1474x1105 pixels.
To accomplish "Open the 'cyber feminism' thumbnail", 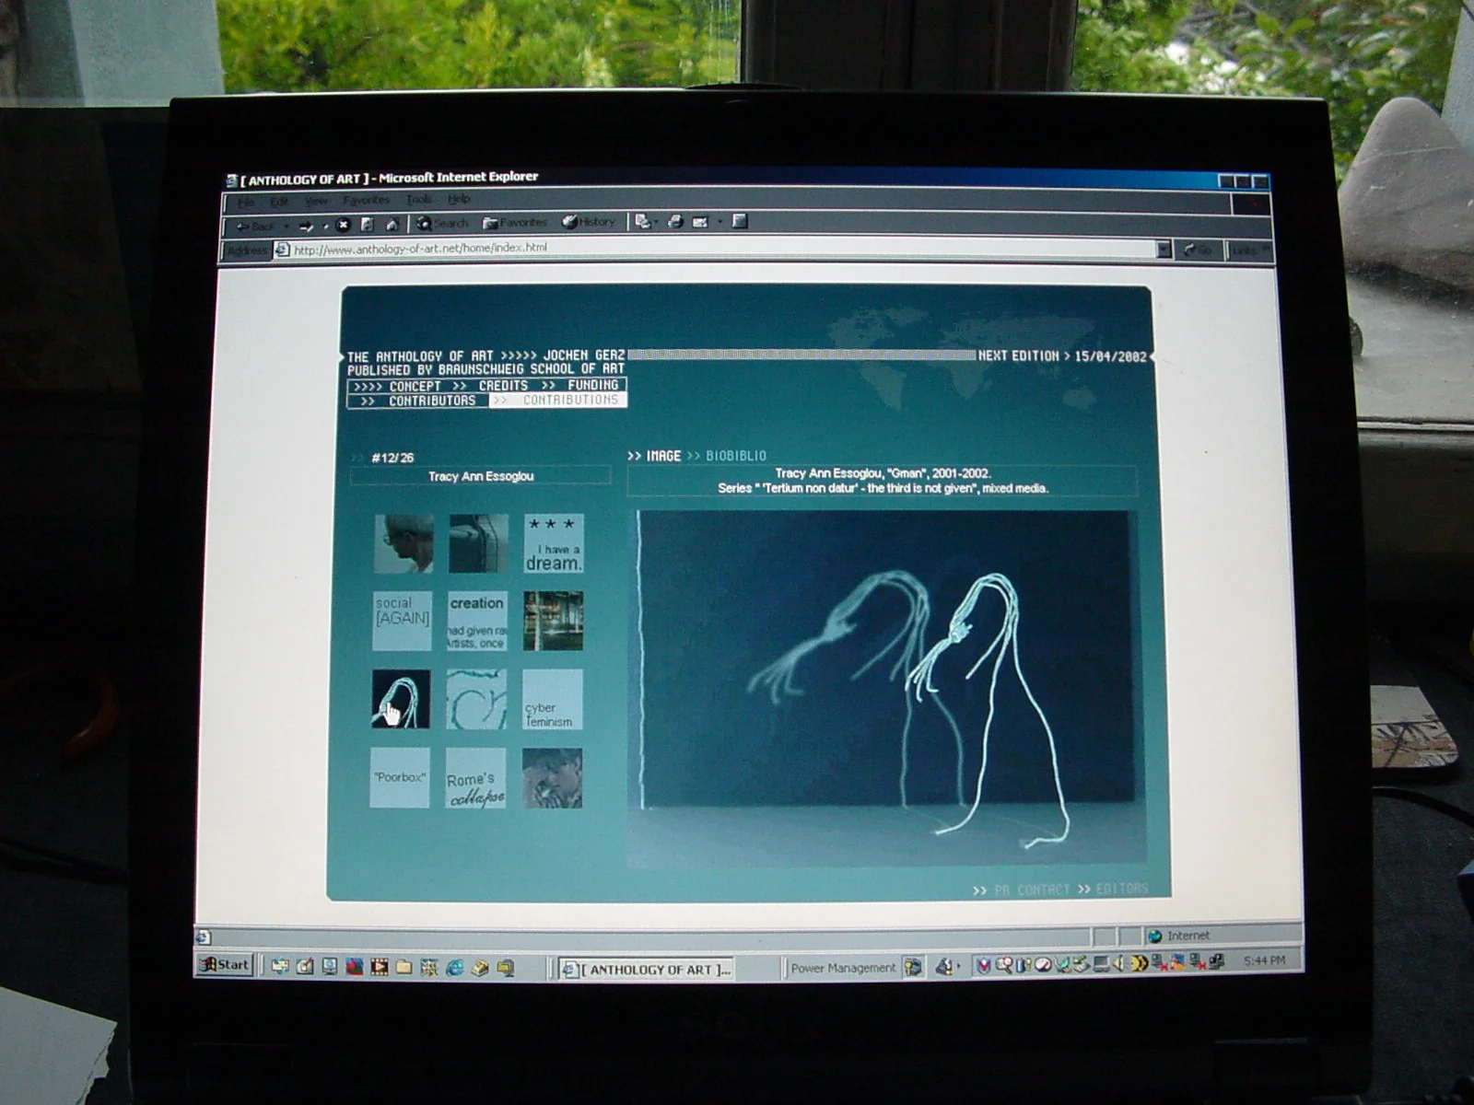I will (x=553, y=699).
